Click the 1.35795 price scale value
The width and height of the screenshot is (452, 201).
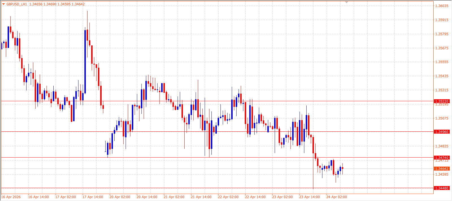pos(442,34)
